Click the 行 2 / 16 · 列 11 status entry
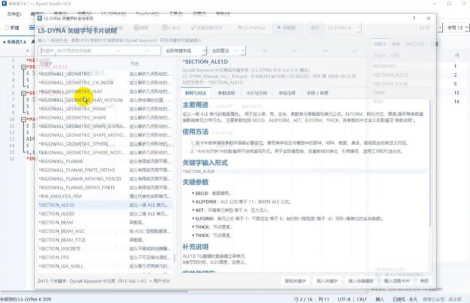 [x=312, y=299]
